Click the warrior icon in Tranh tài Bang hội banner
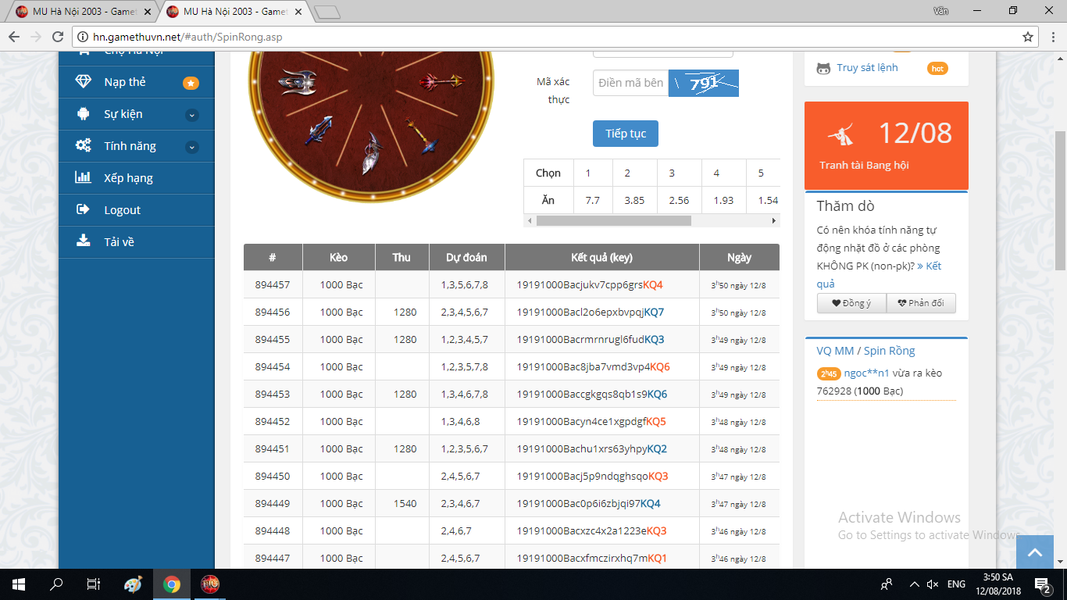The image size is (1067, 600). point(840,135)
